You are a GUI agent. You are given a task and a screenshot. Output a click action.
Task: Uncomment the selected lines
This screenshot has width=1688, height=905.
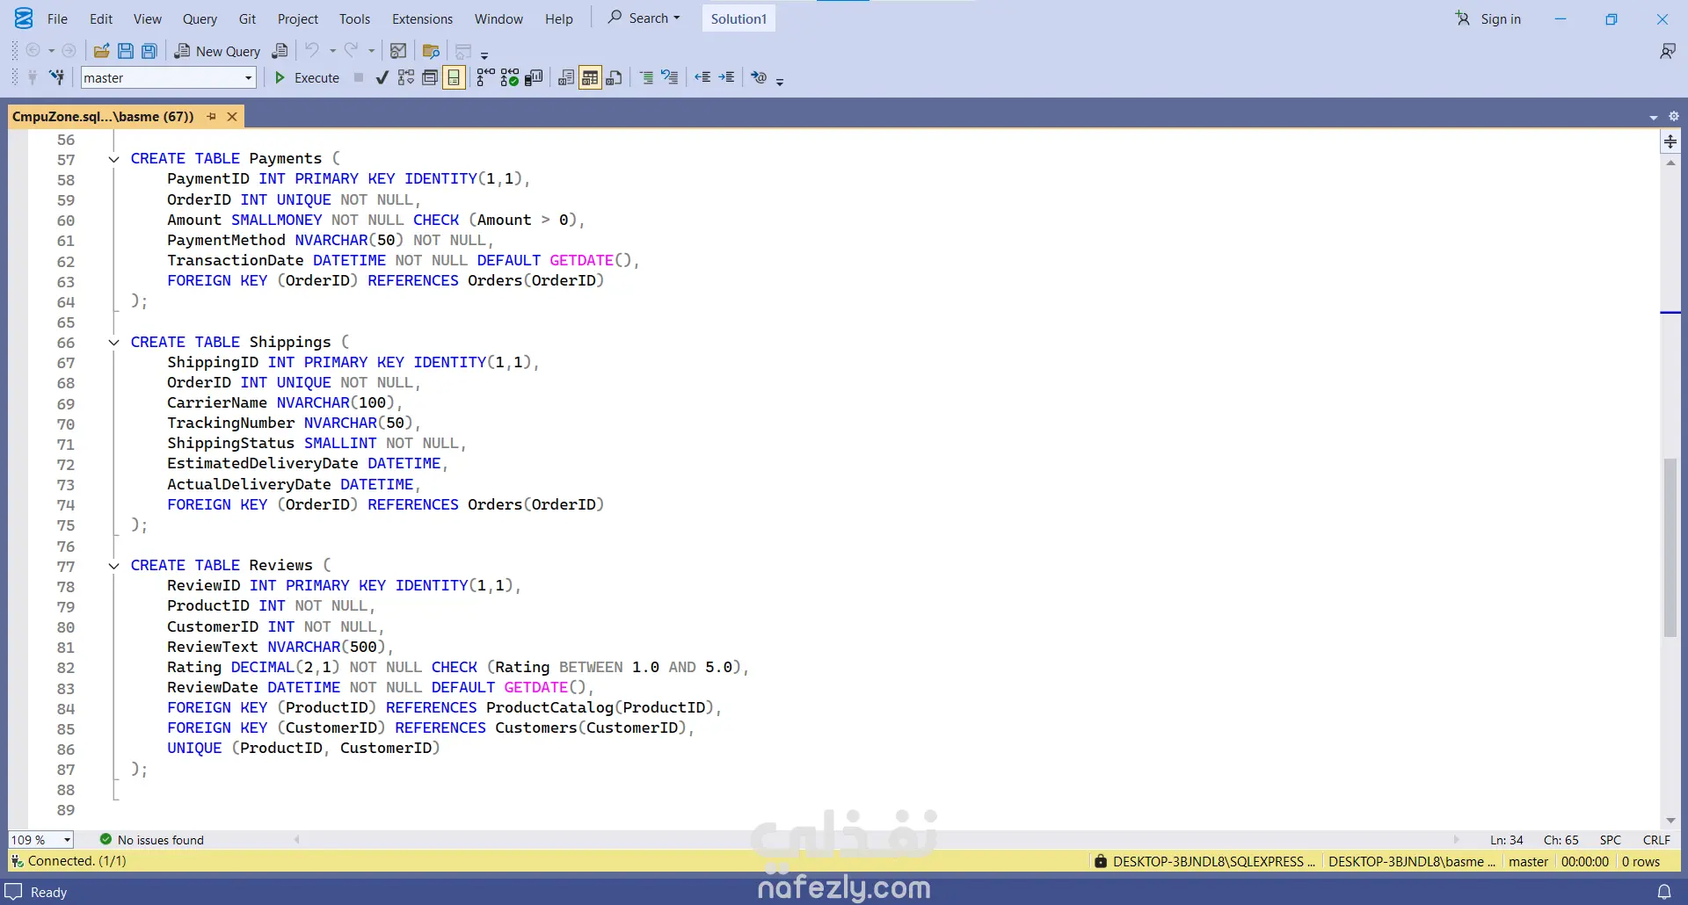(670, 77)
